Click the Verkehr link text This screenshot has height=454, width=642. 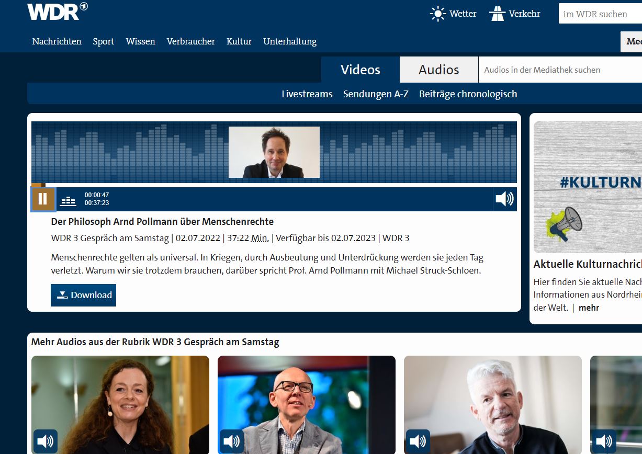pos(524,14)
